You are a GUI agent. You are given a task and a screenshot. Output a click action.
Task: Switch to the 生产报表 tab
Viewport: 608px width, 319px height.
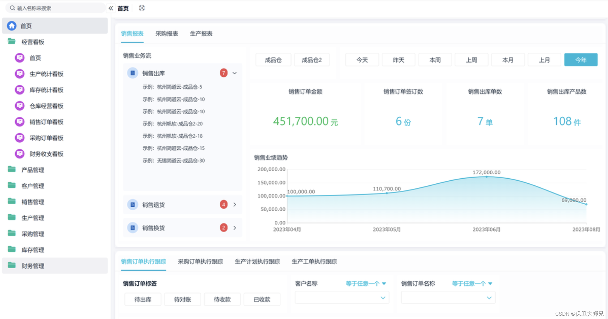(x=201, y=34)
